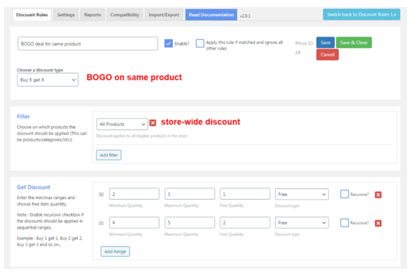
Task: Grab the drag handle of the second range row
Action: (101, 223)
